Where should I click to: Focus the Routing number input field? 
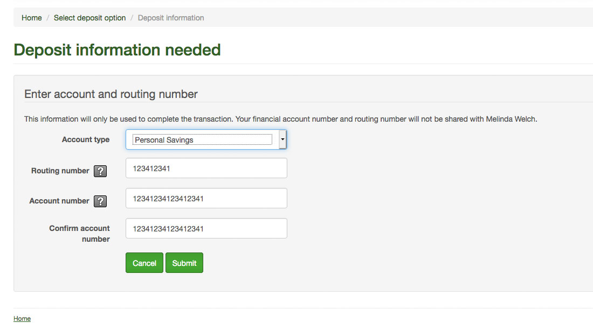pos(206,168)
